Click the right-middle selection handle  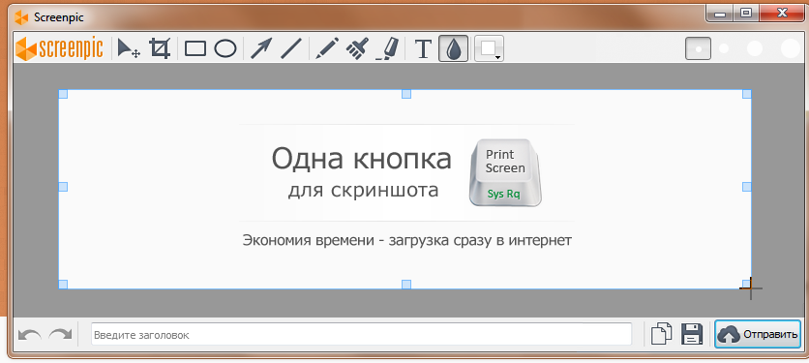[746, 187]
